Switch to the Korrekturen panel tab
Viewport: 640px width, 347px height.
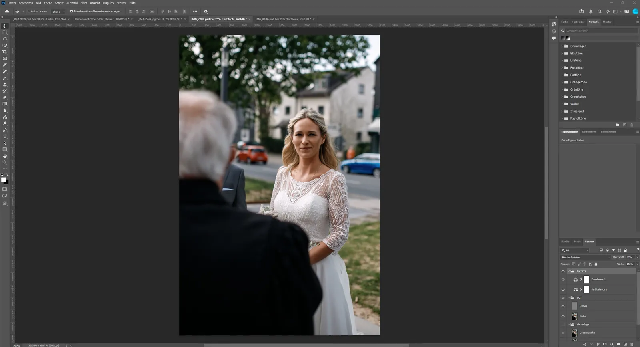pyautogui.click(x=589, y=132)
